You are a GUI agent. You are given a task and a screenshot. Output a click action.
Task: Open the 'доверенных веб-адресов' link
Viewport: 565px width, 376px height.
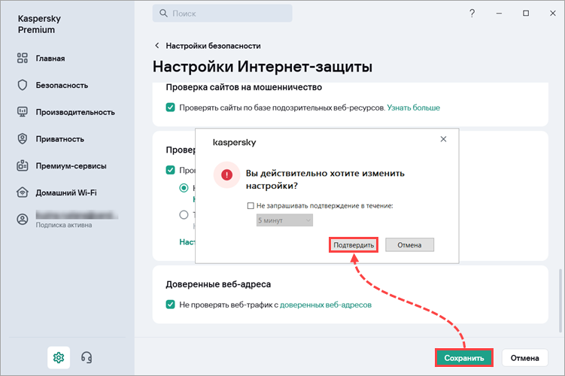(x=325, y=305)
